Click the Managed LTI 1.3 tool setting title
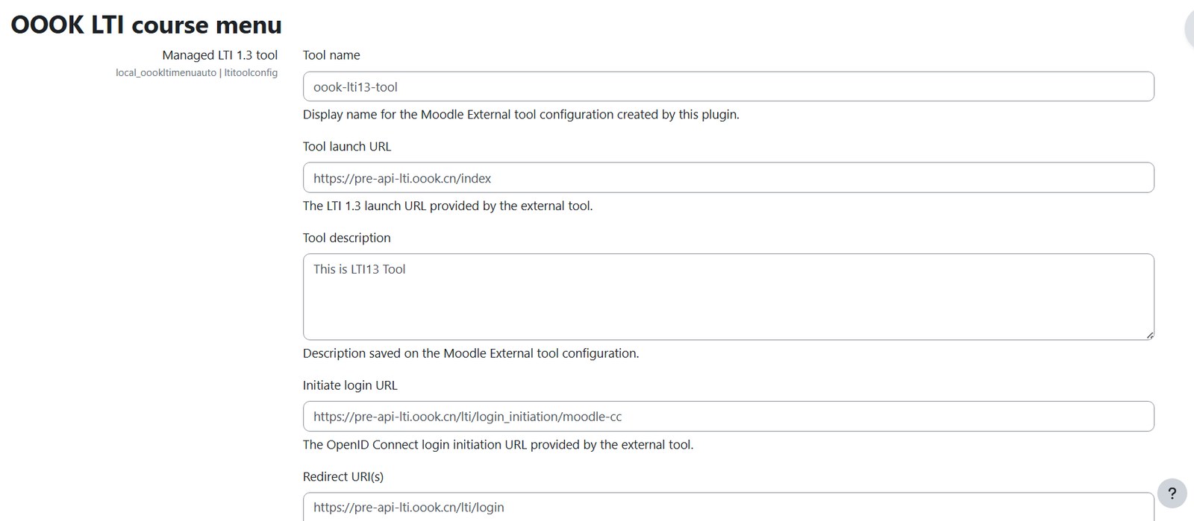The height and width of the screenshot is (521, 1194). (220, 55)
